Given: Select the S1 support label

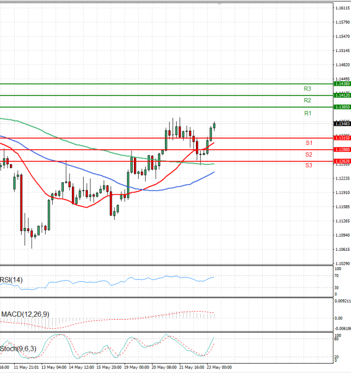Looking at the screenshot, I should (x=308, y=143).
